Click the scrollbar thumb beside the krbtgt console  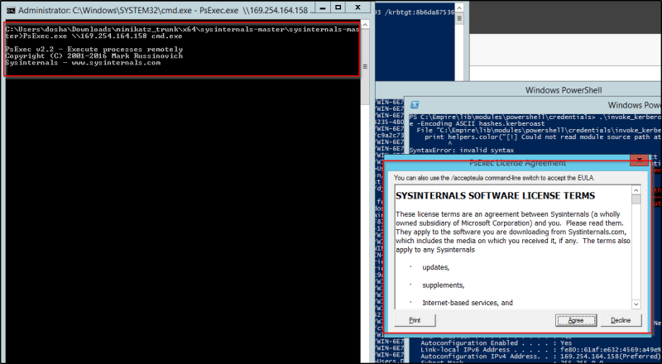tap(459, 18)
